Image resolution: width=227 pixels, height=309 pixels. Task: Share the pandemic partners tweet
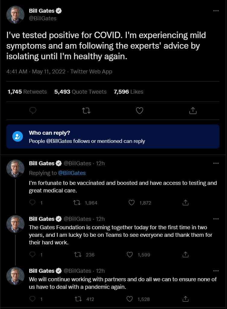click(x=186, y=299)
